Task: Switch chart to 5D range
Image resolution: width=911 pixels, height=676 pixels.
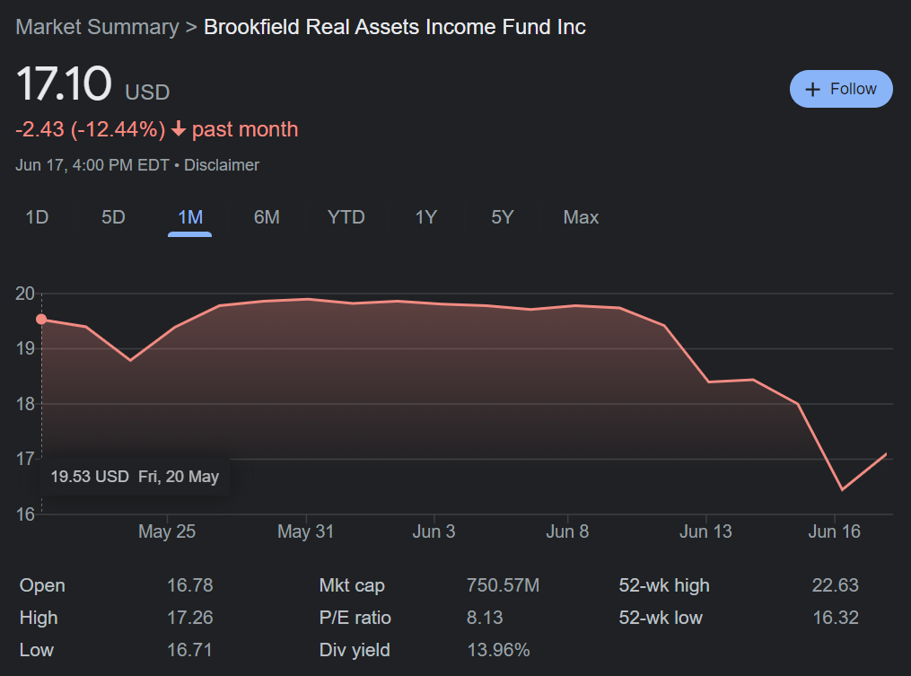Action: (113, 217)
